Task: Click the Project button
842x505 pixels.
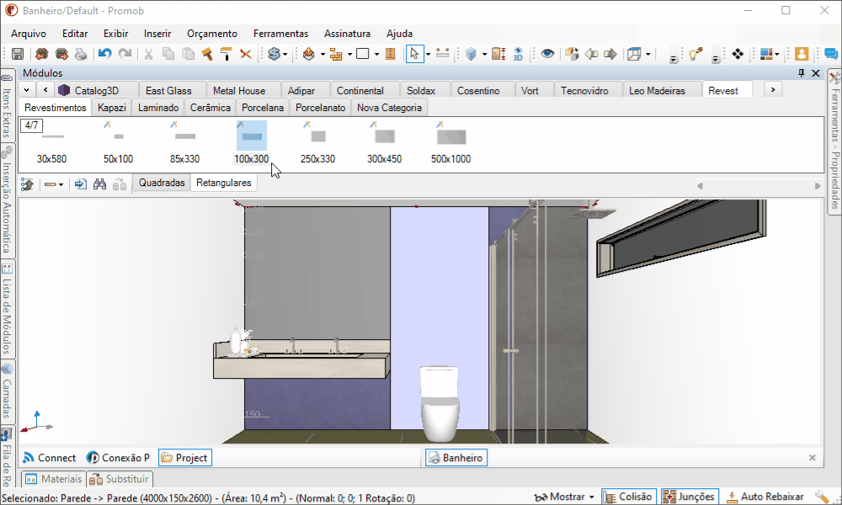Action: pyautogui.click(x=184, y=458)
